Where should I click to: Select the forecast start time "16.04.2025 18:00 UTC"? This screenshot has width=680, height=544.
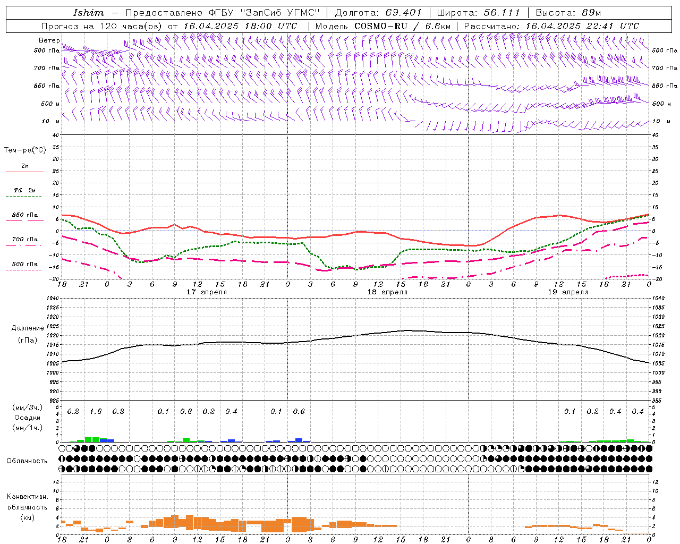[240, 26]
